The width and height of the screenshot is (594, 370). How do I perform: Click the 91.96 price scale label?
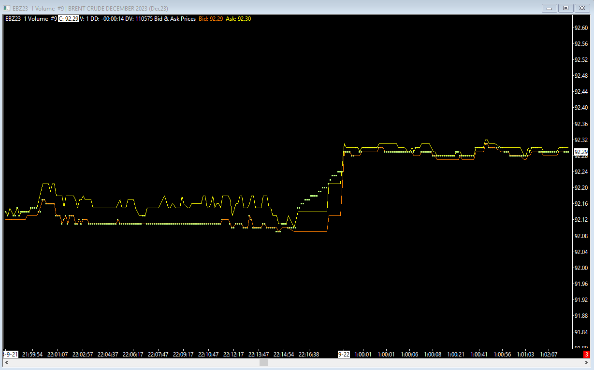(580, 284)
